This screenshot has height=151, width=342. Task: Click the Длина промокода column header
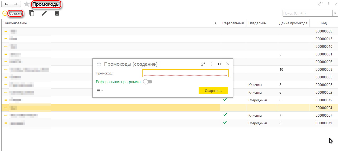point(293,23)
